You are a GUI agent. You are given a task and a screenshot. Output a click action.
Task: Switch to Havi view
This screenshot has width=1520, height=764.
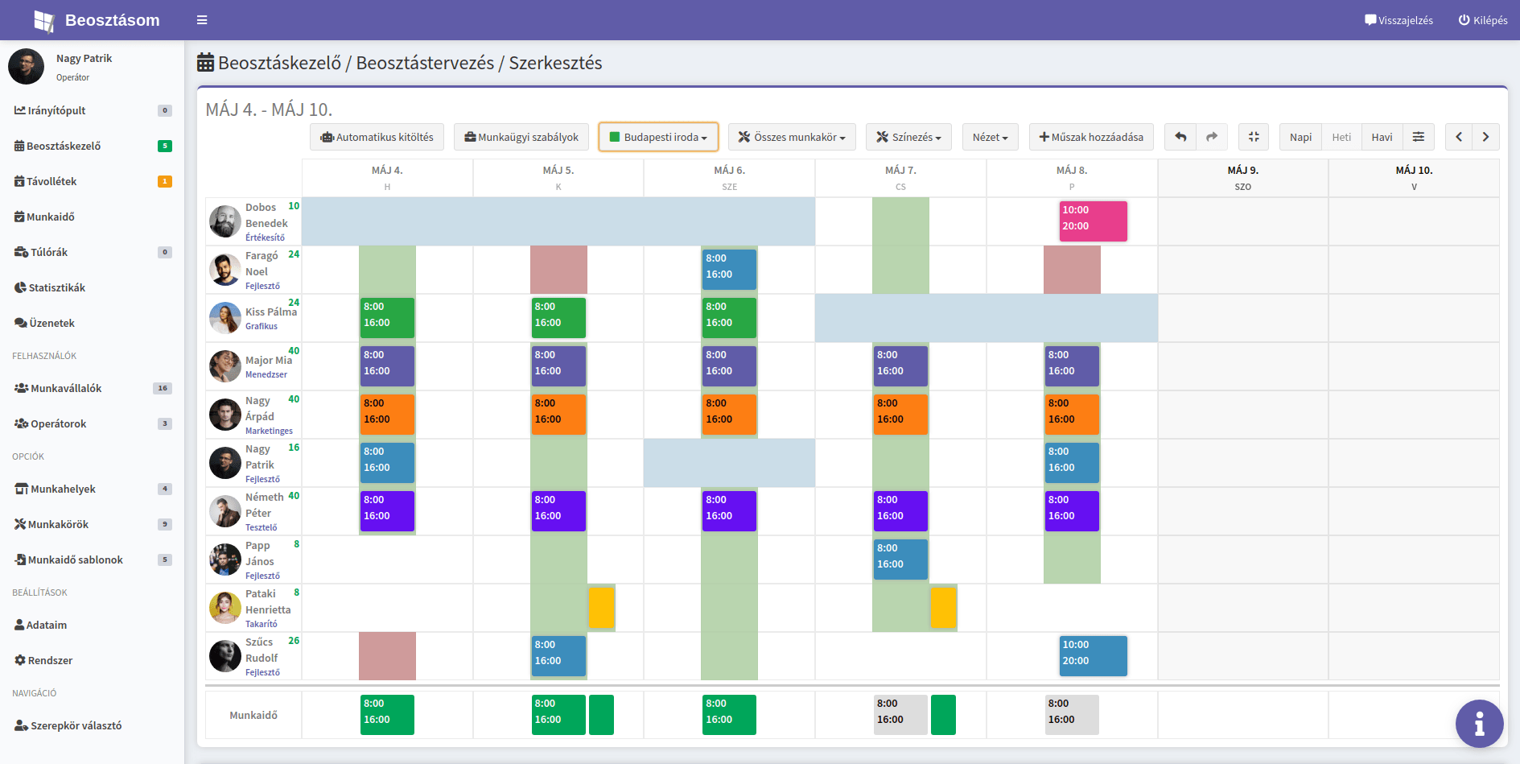coord(1382,137)
